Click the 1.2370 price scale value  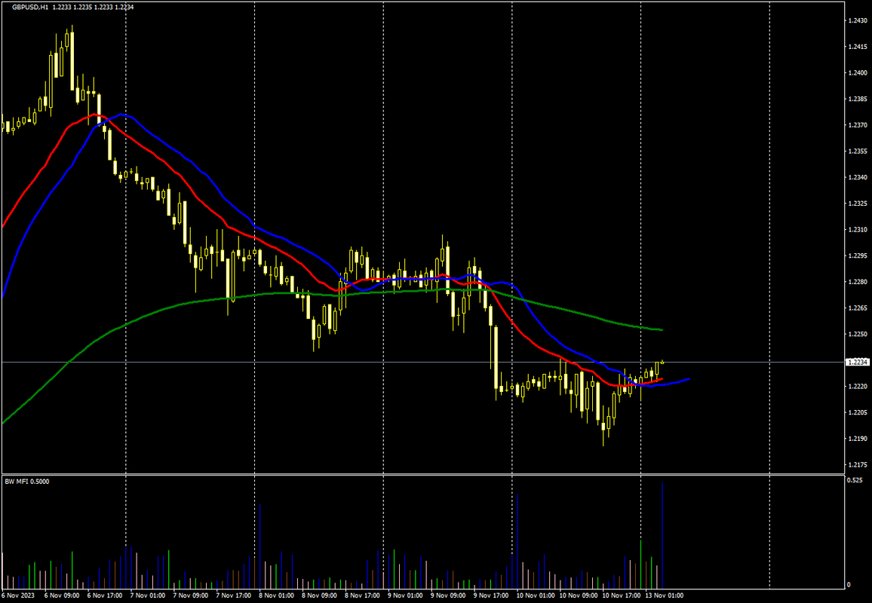pos(857,125)
